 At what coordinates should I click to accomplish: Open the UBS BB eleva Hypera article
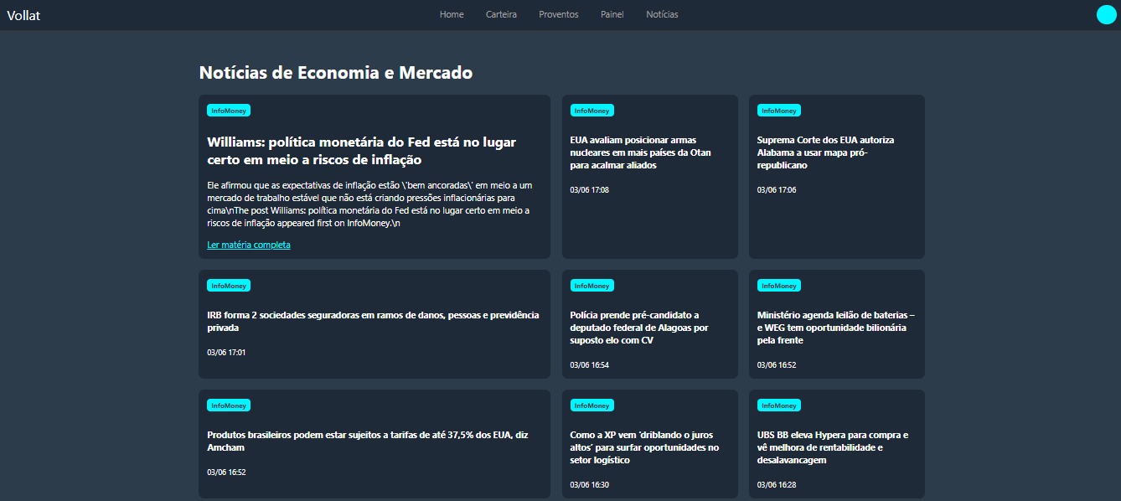pos(832,447)
